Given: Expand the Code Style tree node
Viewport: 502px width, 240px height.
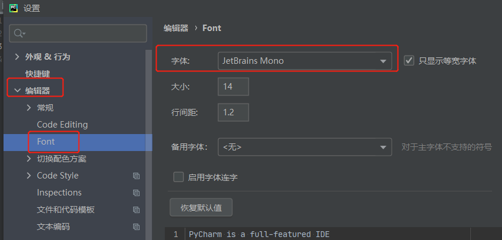Looking at the screenshot, I should tap(29, 176).
